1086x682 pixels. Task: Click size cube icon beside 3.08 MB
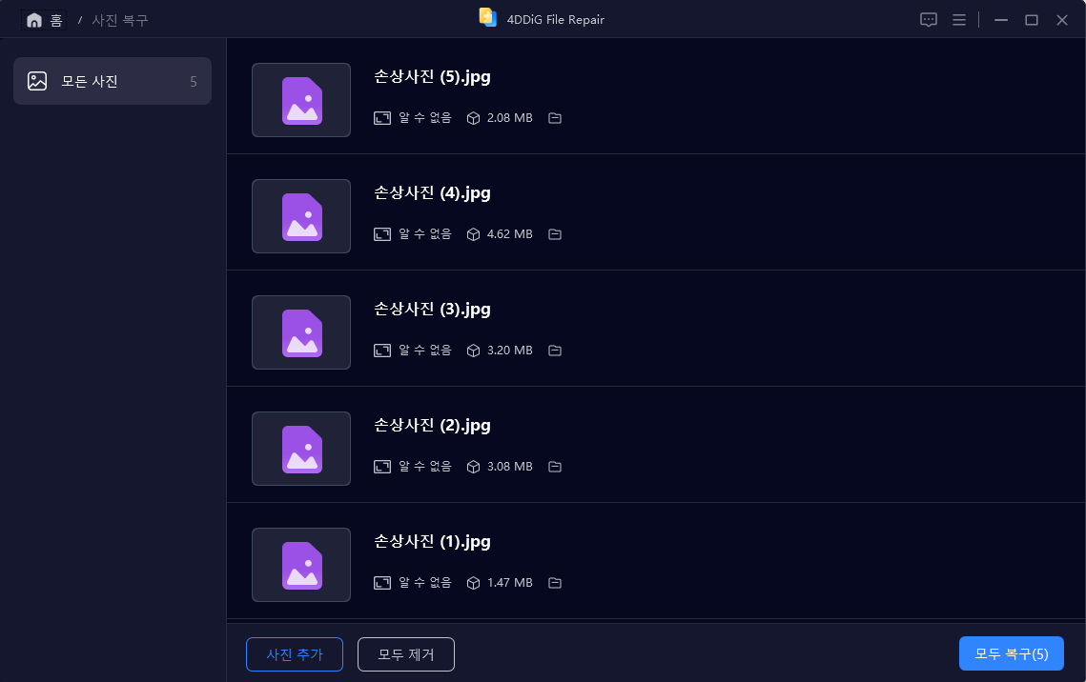474,467
